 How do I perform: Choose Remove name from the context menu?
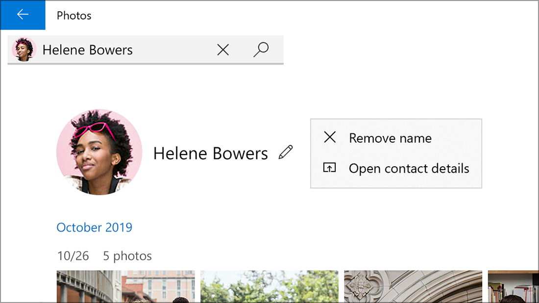[x=390, y=138]
